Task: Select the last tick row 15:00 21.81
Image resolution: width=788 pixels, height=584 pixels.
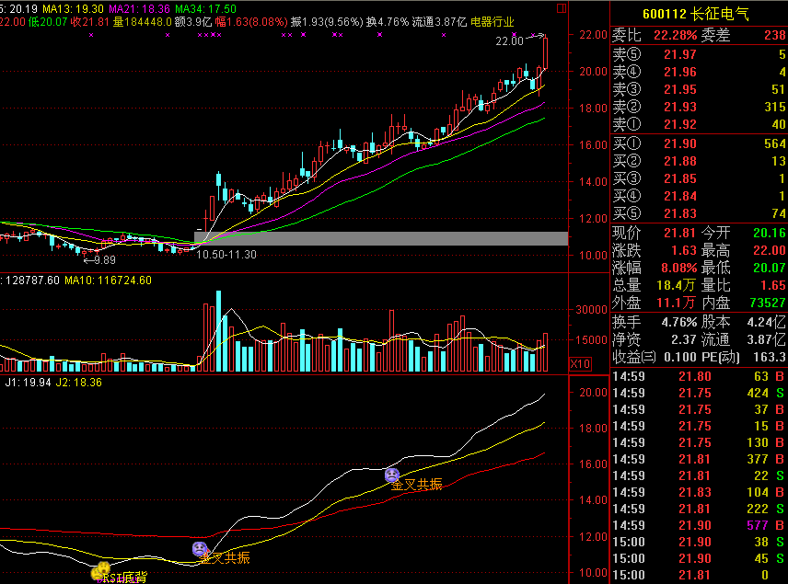Action: click(699, 575)
